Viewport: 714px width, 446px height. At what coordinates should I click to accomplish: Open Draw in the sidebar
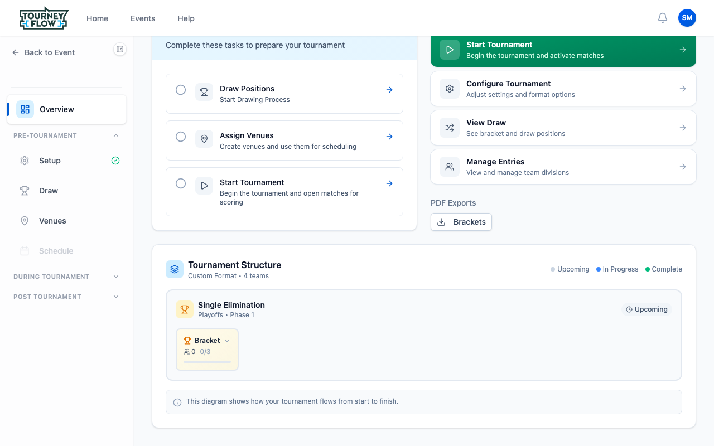[67, 191]
